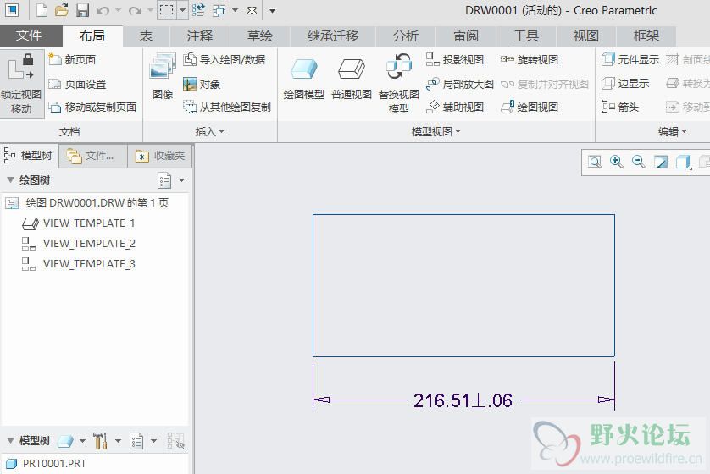Click the 箭头 tool
This screenshot has width=710, height=474.
click(x=620, y=107)
